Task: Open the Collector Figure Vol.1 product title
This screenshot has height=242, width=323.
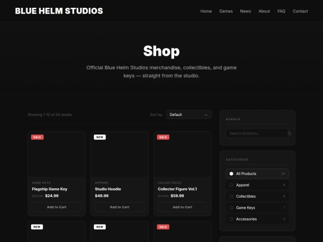Action: click(178, 189)
